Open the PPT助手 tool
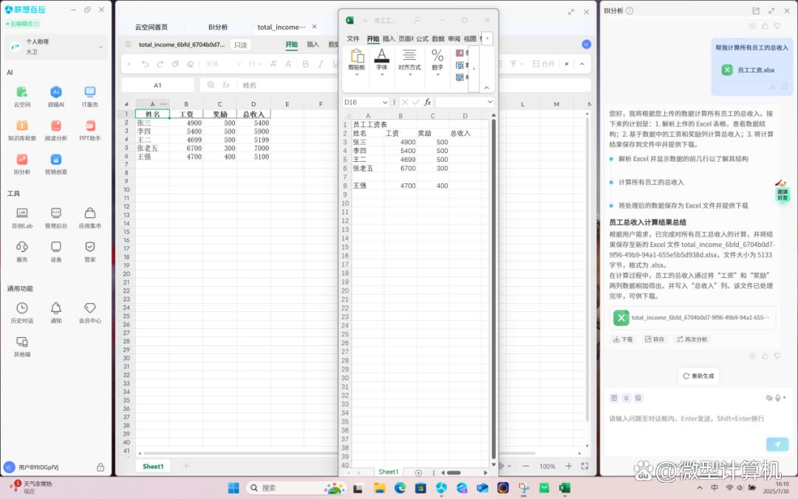This screenshot has height=499, width=798. [x=90, y=126]
